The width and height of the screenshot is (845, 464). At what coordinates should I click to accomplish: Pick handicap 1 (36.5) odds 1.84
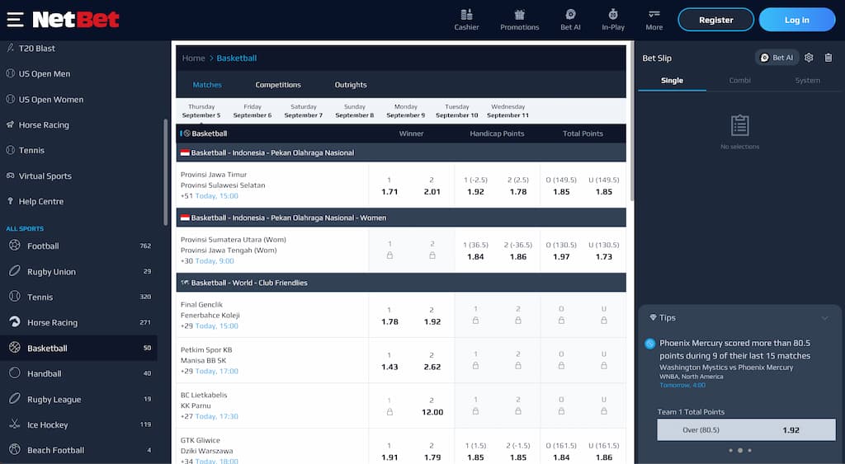click(x=475, y=251)
